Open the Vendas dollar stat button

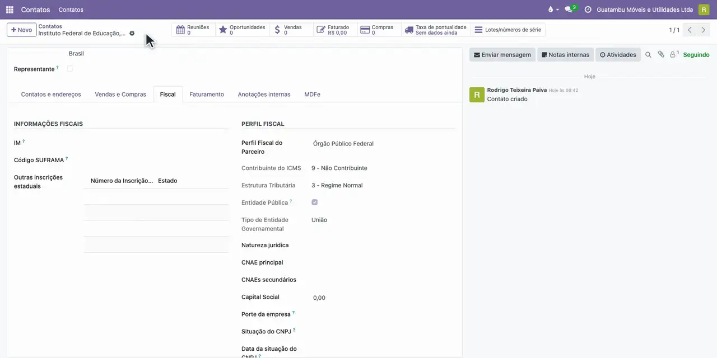point(291,30)
